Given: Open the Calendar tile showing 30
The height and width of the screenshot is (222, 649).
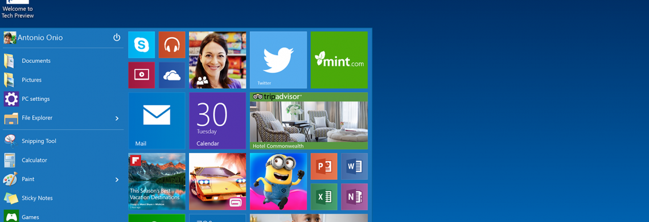Looking at the screenshot, I should pyautogui.click(x=217, y=121).
